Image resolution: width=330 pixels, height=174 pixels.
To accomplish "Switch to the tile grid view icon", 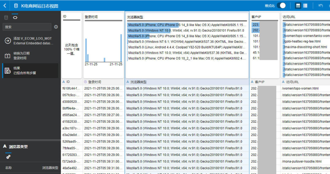I will tap(298, 6).
